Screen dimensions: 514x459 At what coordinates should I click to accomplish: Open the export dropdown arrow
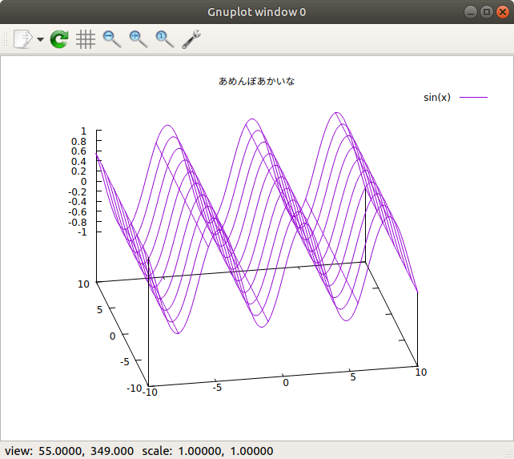tap(40, 40)
